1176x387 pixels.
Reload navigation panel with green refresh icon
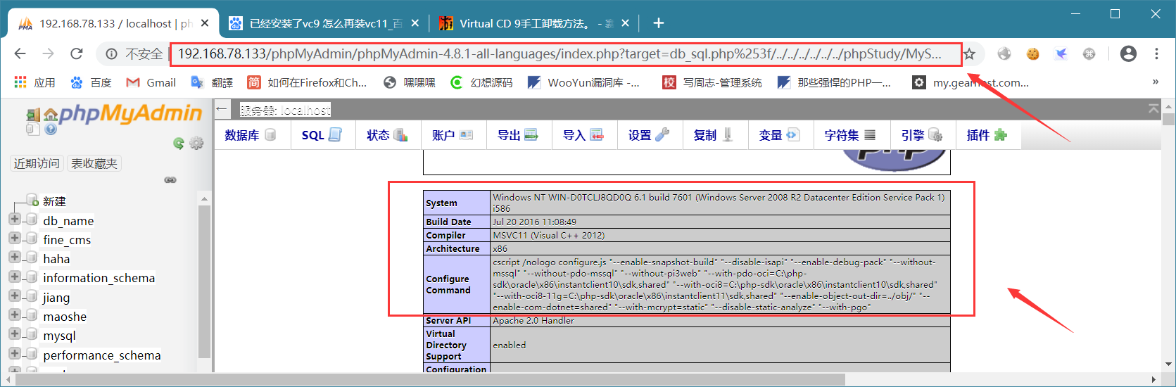pos(179,143)
